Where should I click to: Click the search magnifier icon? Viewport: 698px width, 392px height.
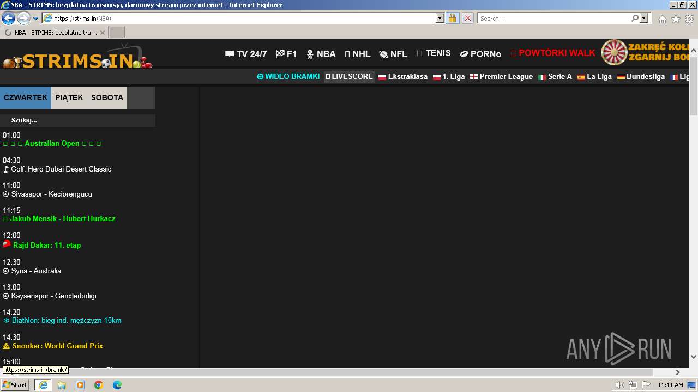point(635,18)
